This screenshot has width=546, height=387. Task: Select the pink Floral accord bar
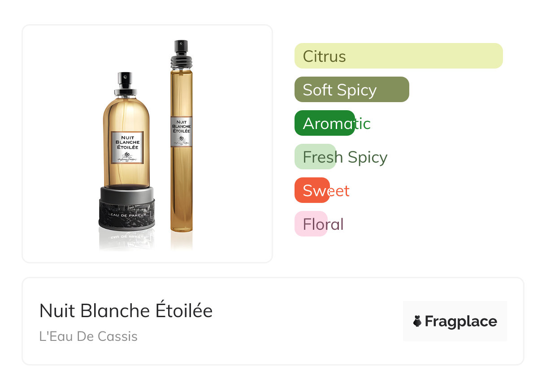pyautogui.click(x=311, y=224)
